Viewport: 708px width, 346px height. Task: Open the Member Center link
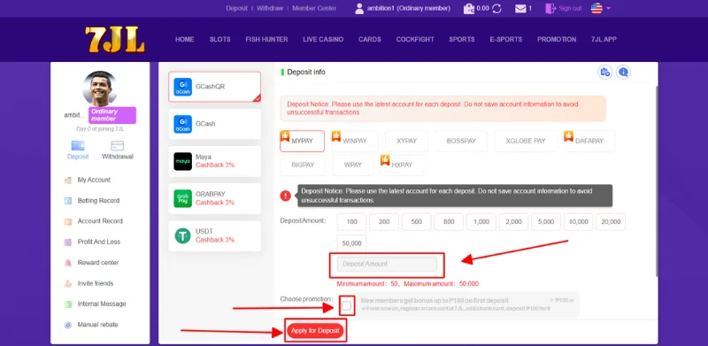pos(314,8)
